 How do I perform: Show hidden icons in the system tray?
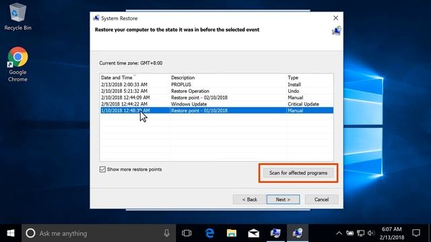click(x=339, y=233)
